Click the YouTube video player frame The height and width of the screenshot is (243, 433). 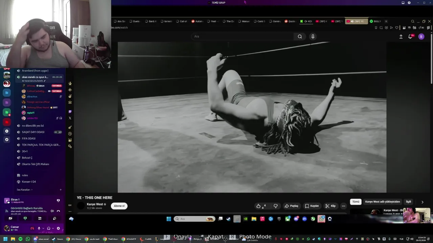252,117
